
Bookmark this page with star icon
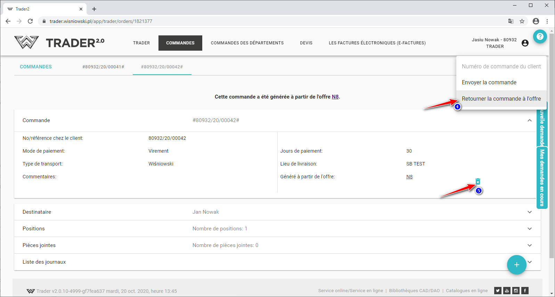(x=522, y=21)
